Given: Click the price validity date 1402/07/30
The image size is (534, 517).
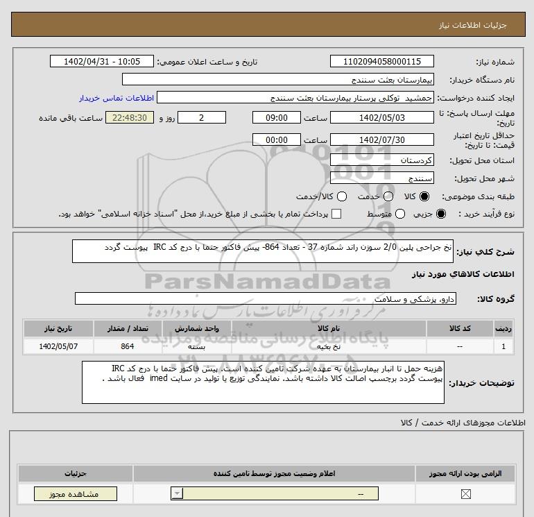Looking at the screenshot, I should (381, 139).
